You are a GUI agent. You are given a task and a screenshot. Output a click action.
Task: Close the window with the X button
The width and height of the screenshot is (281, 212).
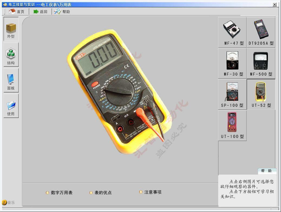275,5
